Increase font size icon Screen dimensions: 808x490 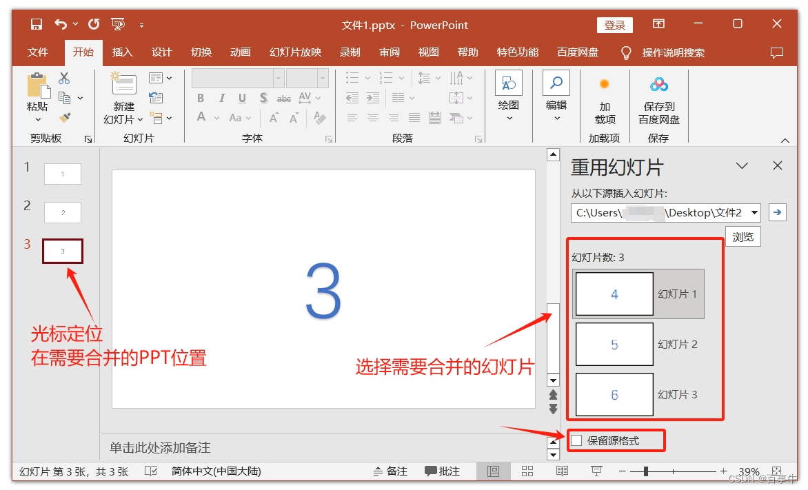tap(274, 118)
